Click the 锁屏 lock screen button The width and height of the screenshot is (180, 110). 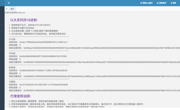tap(173, 3)
